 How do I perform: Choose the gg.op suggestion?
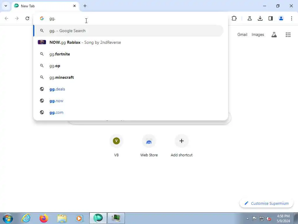point(129,66)
